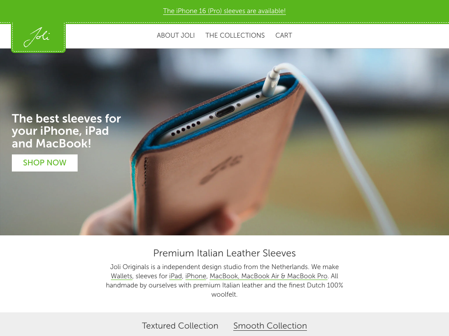Viewport: 449px width, 336px height.
Task: Follow the iPhone sleeves link
Action: click(x=196, y=276)
